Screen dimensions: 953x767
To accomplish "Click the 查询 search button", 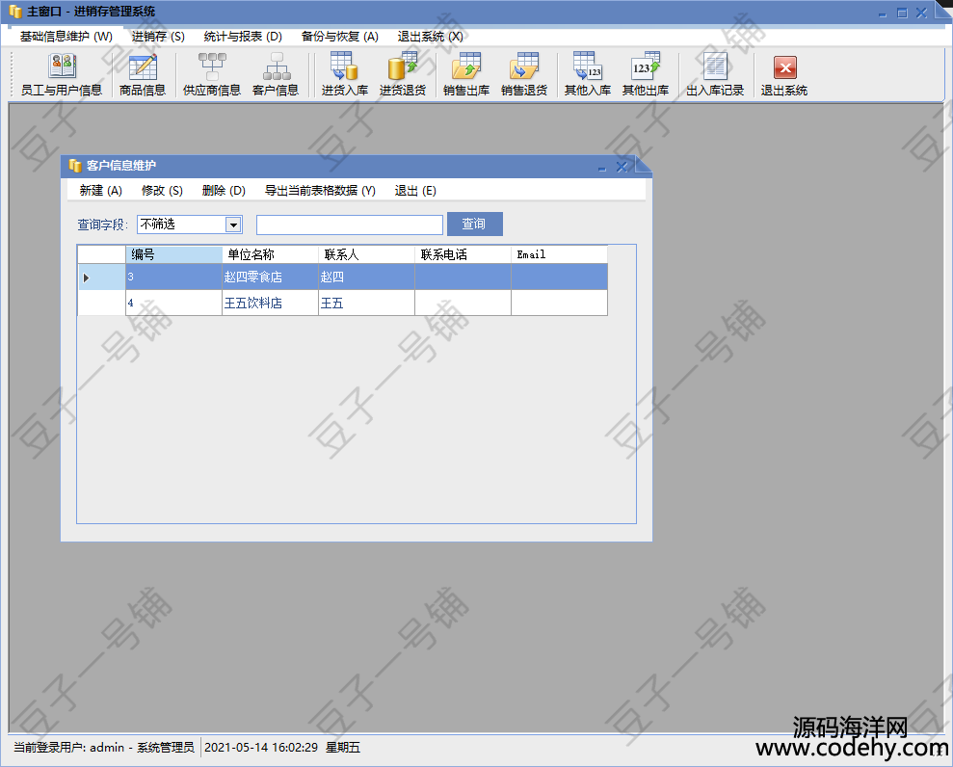I will tap(475, 224).
